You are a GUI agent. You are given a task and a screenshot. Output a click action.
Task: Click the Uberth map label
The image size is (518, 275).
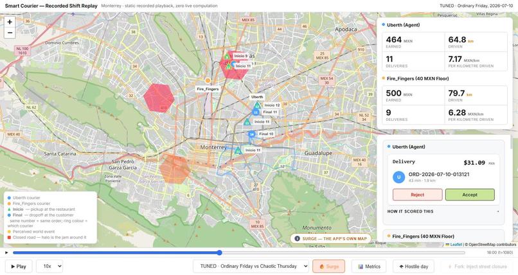257,97
